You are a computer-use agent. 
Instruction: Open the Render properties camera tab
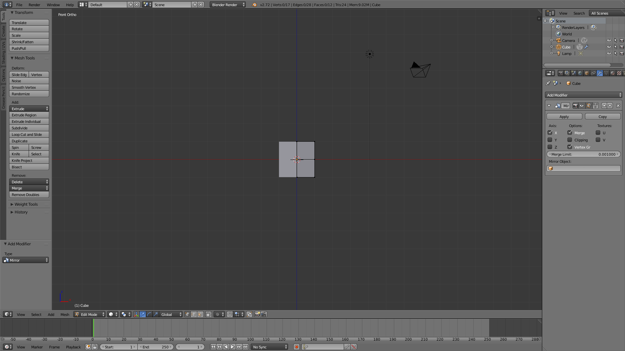coord(561,73)
